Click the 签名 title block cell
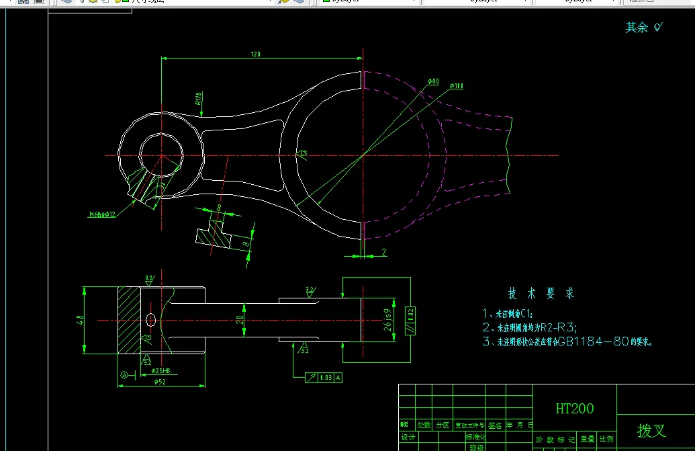Image resolution: width=695 pixels, height=451 pixels. [x=496, y=425]
